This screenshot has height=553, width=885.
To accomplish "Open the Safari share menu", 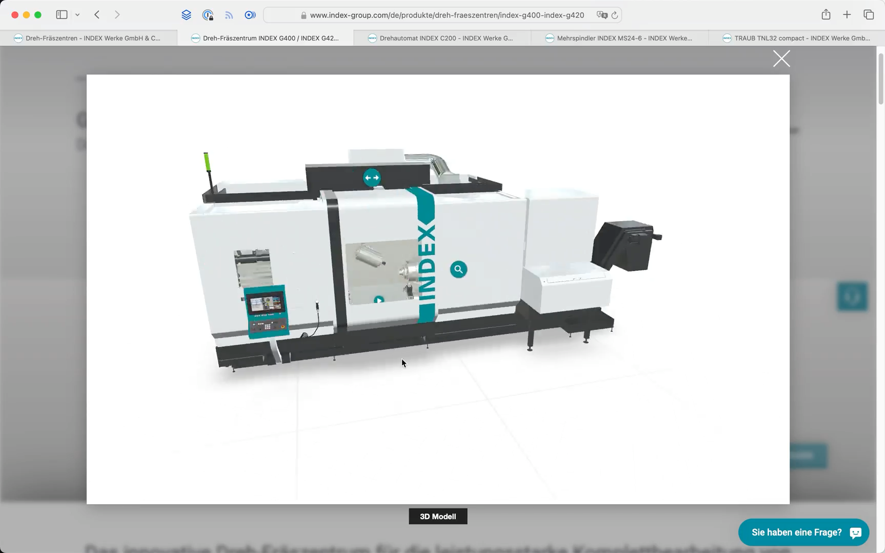I will [826, 14].
